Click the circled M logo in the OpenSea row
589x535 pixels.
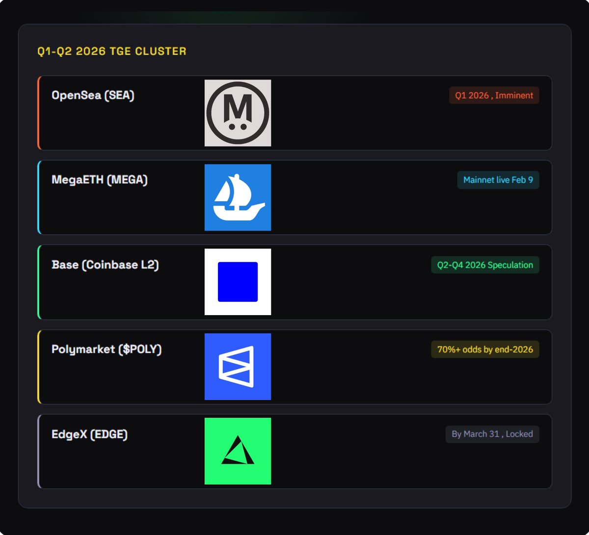238,113
